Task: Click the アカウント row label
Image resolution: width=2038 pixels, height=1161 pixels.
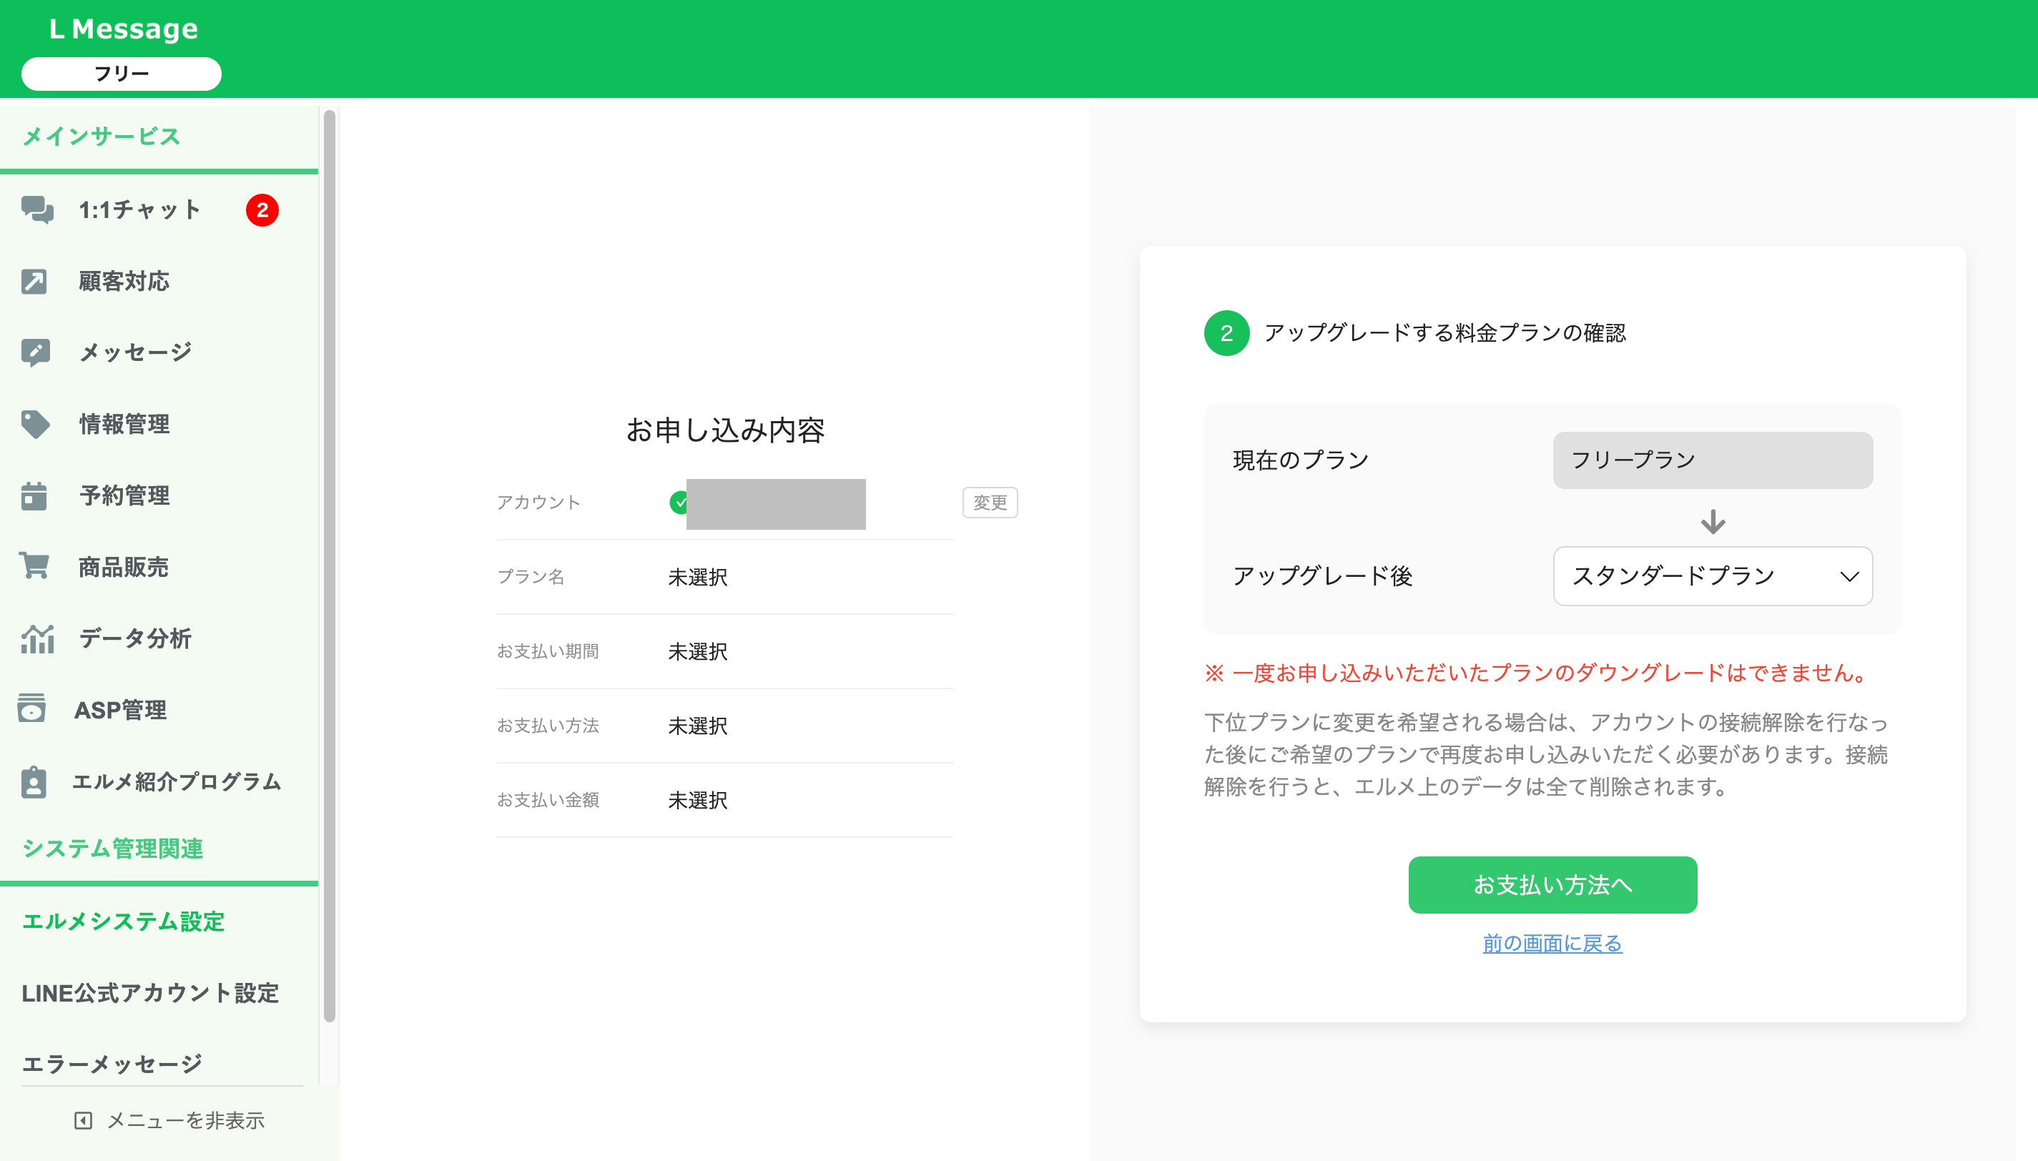Action: [538, 503]
